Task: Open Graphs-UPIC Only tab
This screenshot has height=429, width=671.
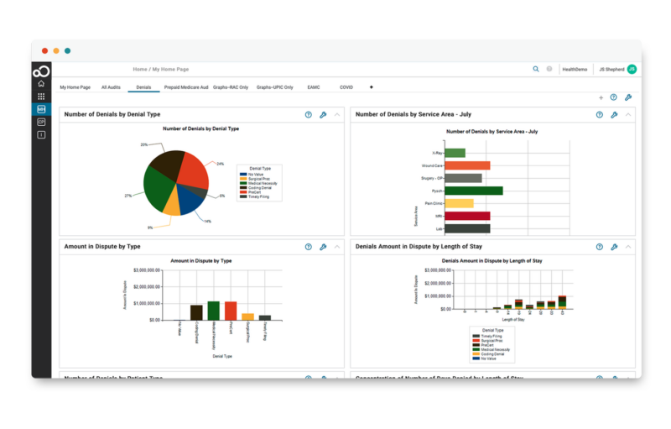Action: 275,87
